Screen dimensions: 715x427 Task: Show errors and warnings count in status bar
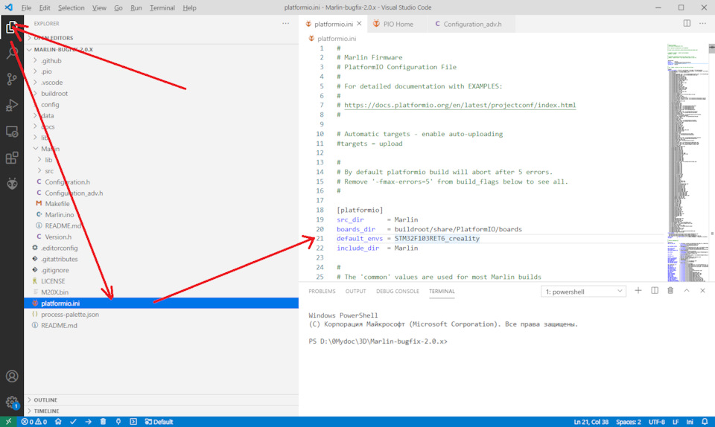tap(34, 422)
